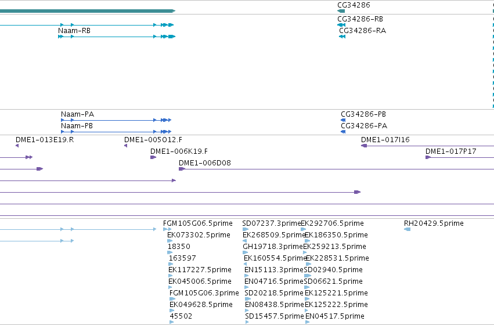Click the EN04716.5prime EST label
494x325 pixels.
pyautogui.click(x=274, y=281)
